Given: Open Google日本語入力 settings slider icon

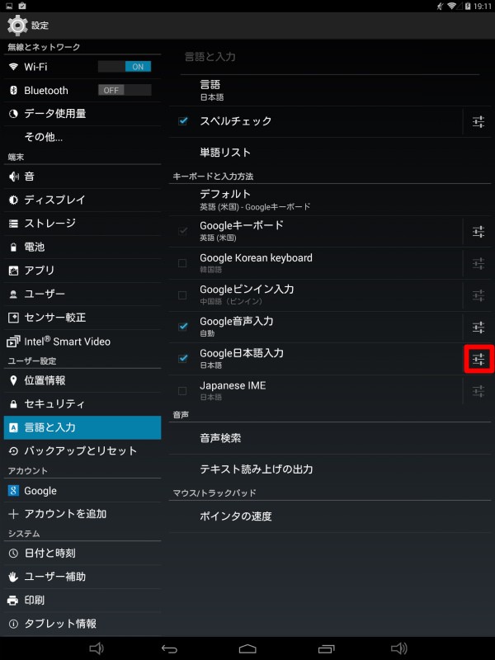Looking at the screenshot, I should (478, 359).
